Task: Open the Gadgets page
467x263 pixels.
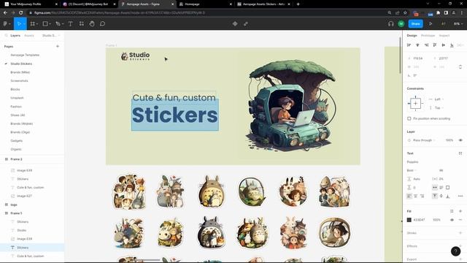Action: 16,141
